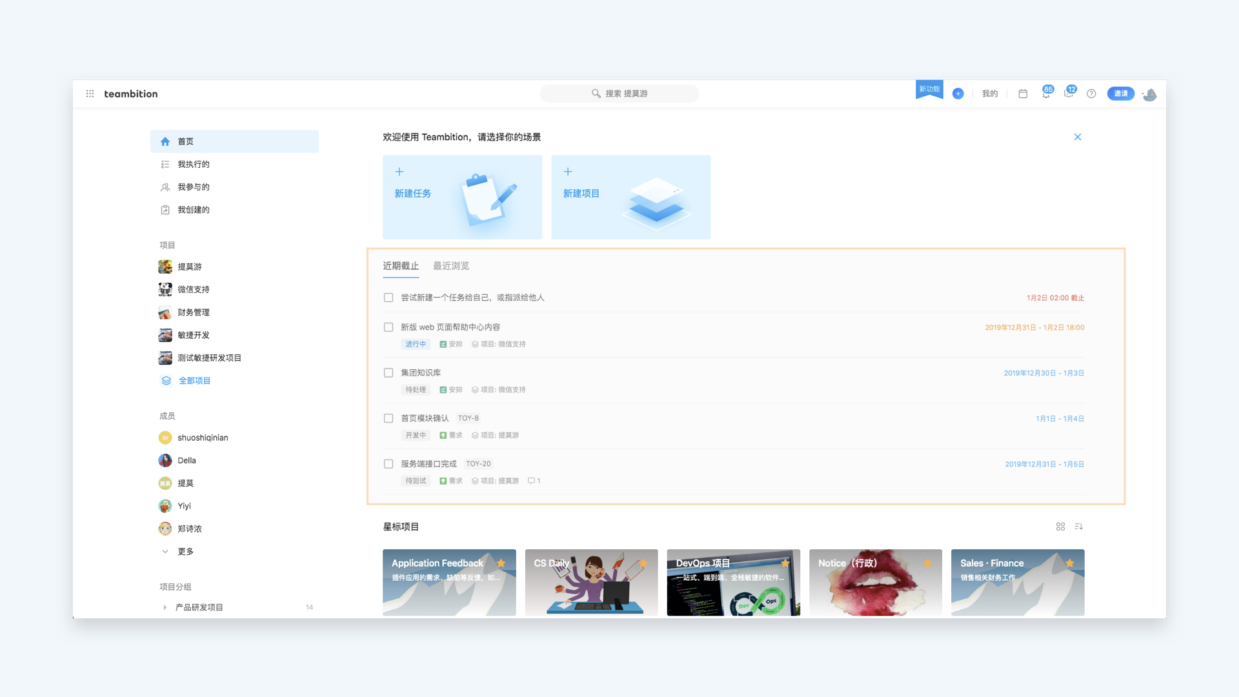Switch starred projects to grid view
The width and height of the screenshot is (1239, 697).
pyautogui.click(x=1060, y=527)
